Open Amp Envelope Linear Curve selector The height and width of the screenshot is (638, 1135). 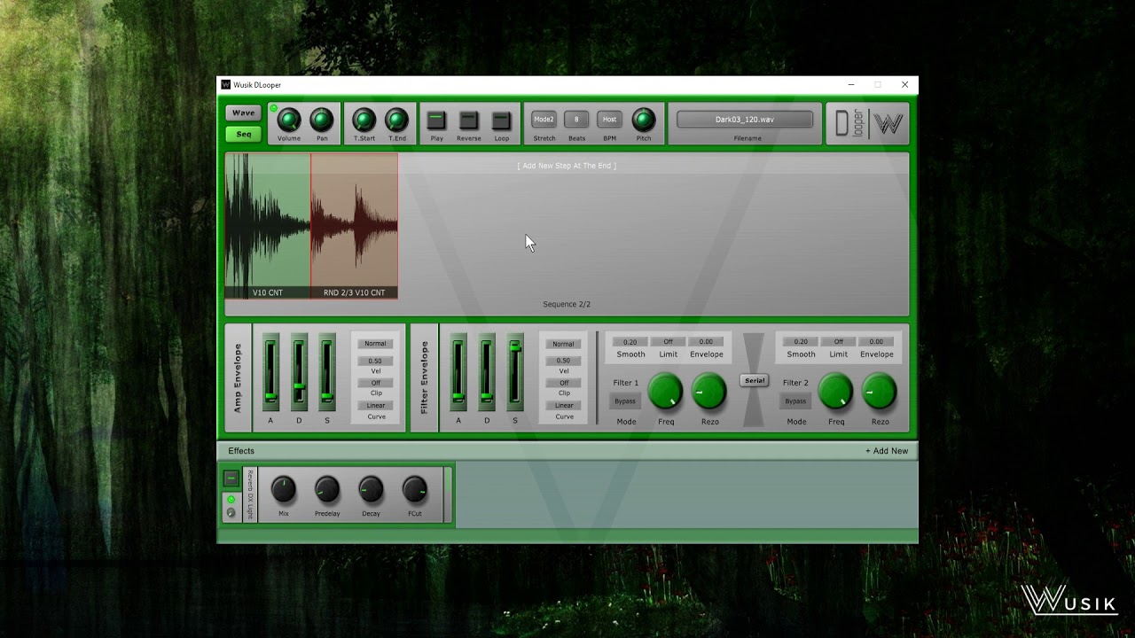point(376,405)
